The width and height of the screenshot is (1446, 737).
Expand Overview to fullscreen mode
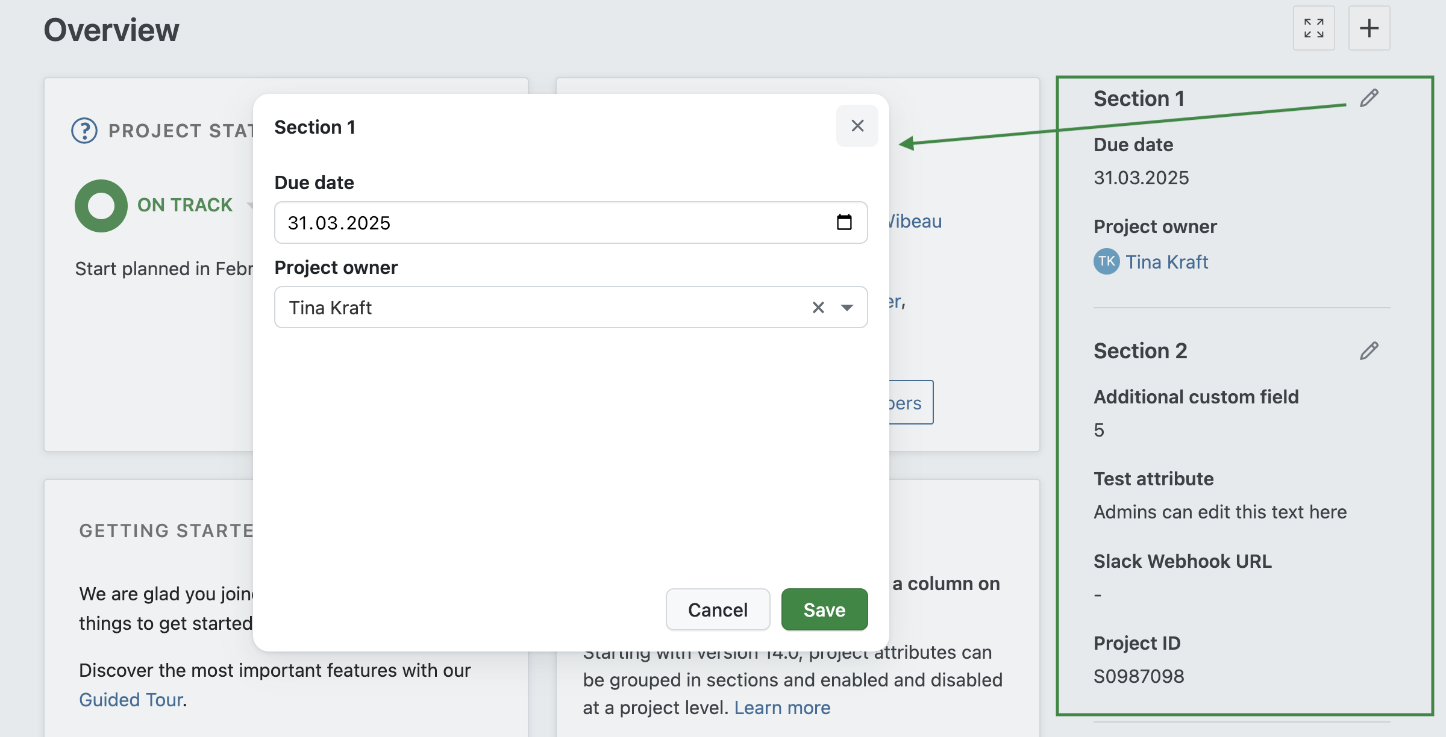[x=1314, y=28]
